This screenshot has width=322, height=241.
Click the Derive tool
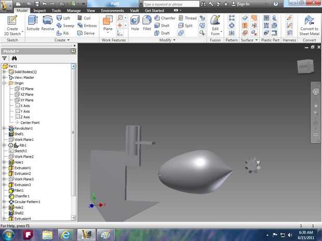pos(86,33)
